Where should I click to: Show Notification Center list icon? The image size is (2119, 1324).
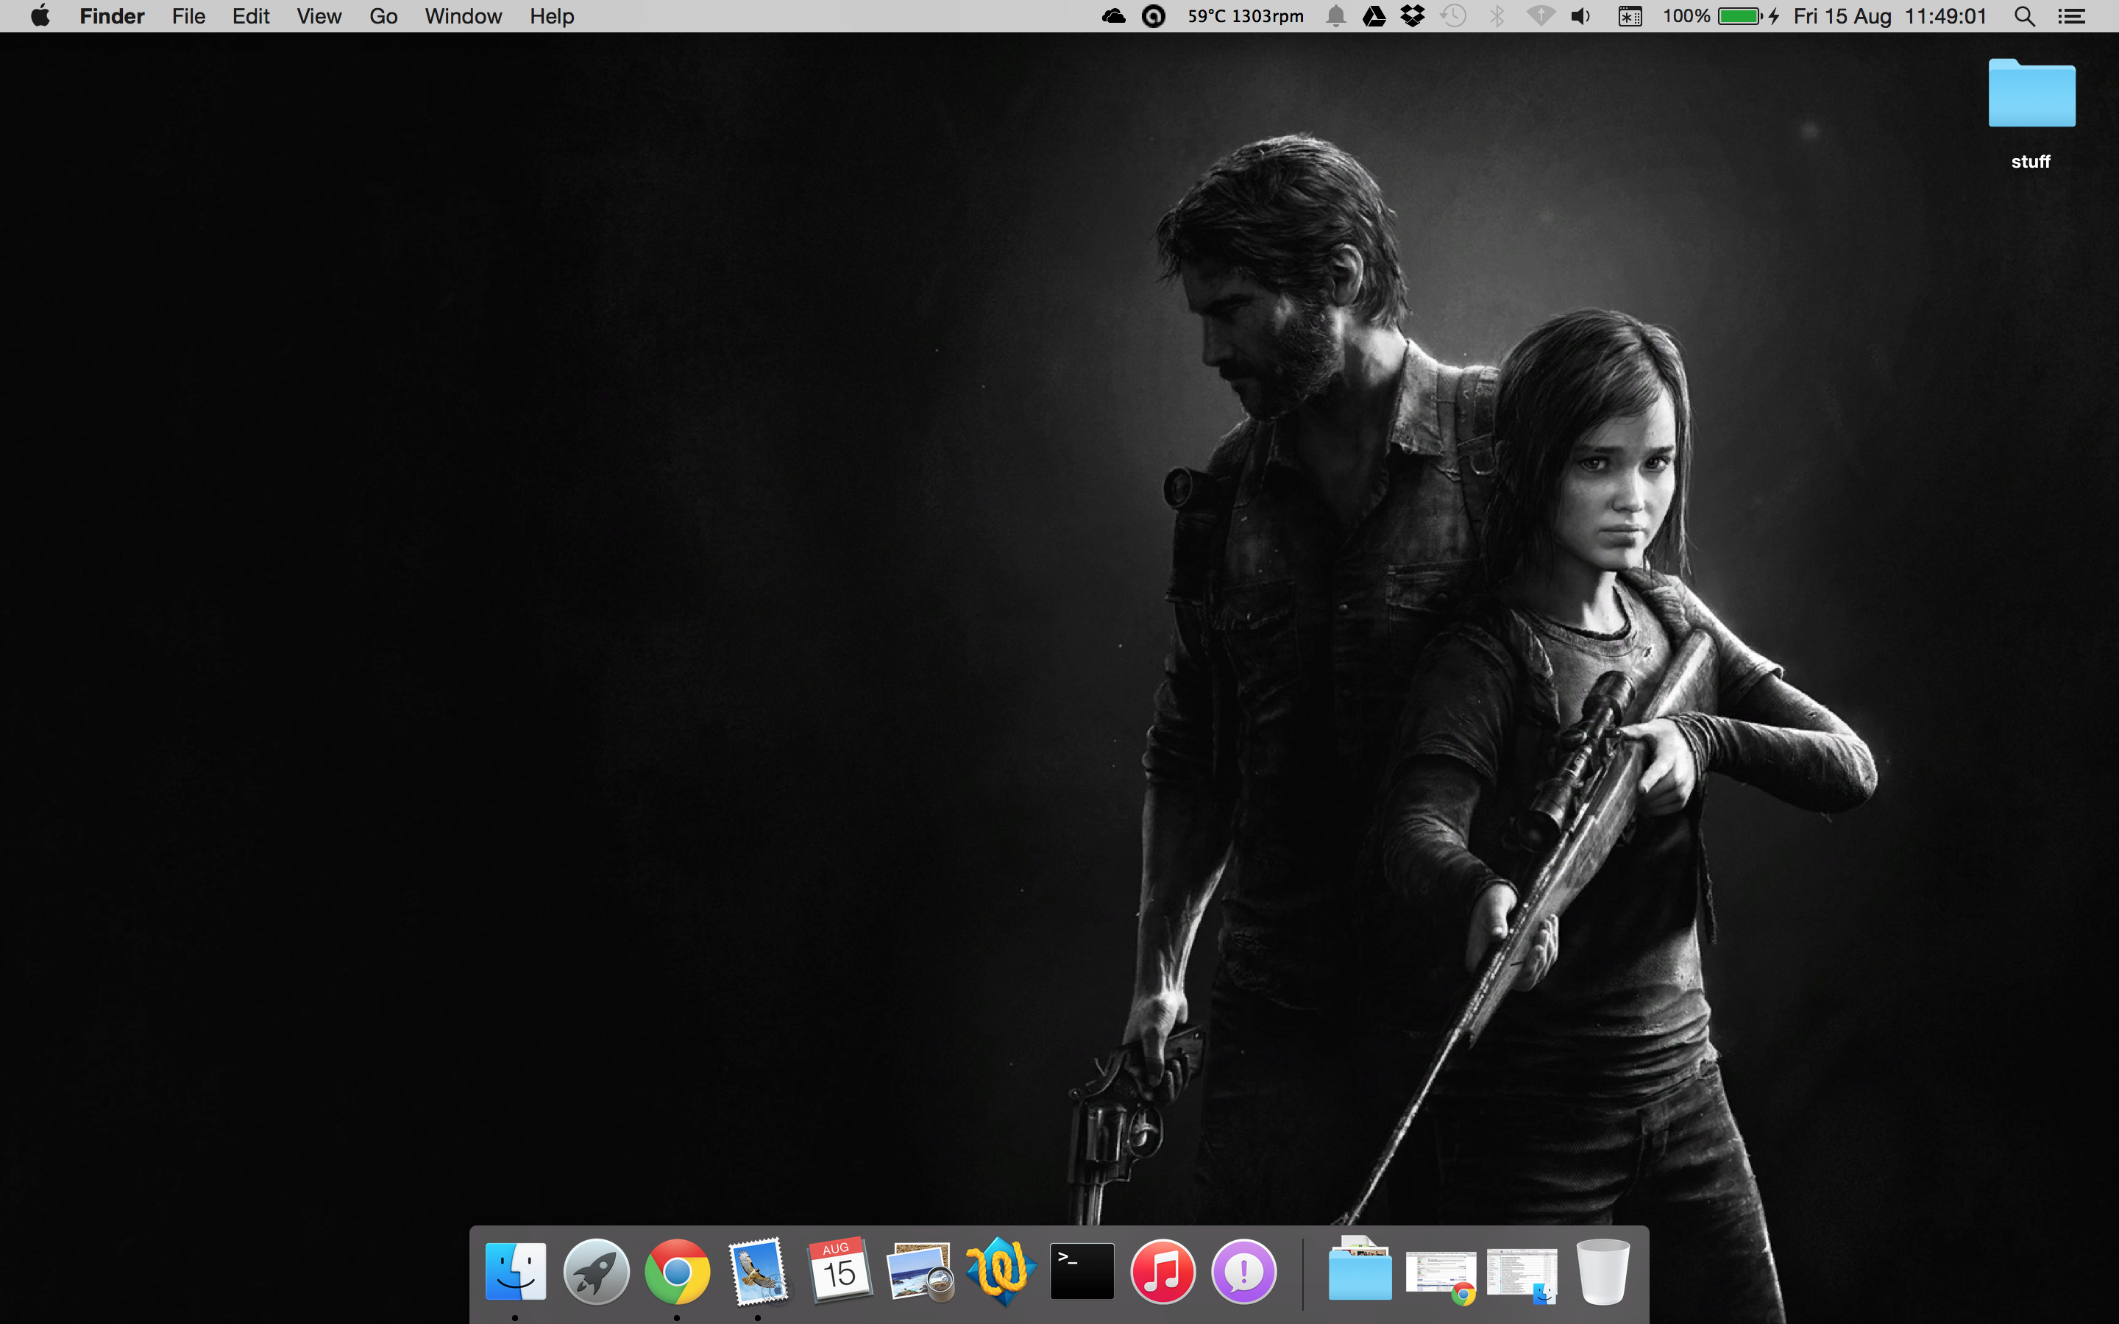[x=2071, y=15]
